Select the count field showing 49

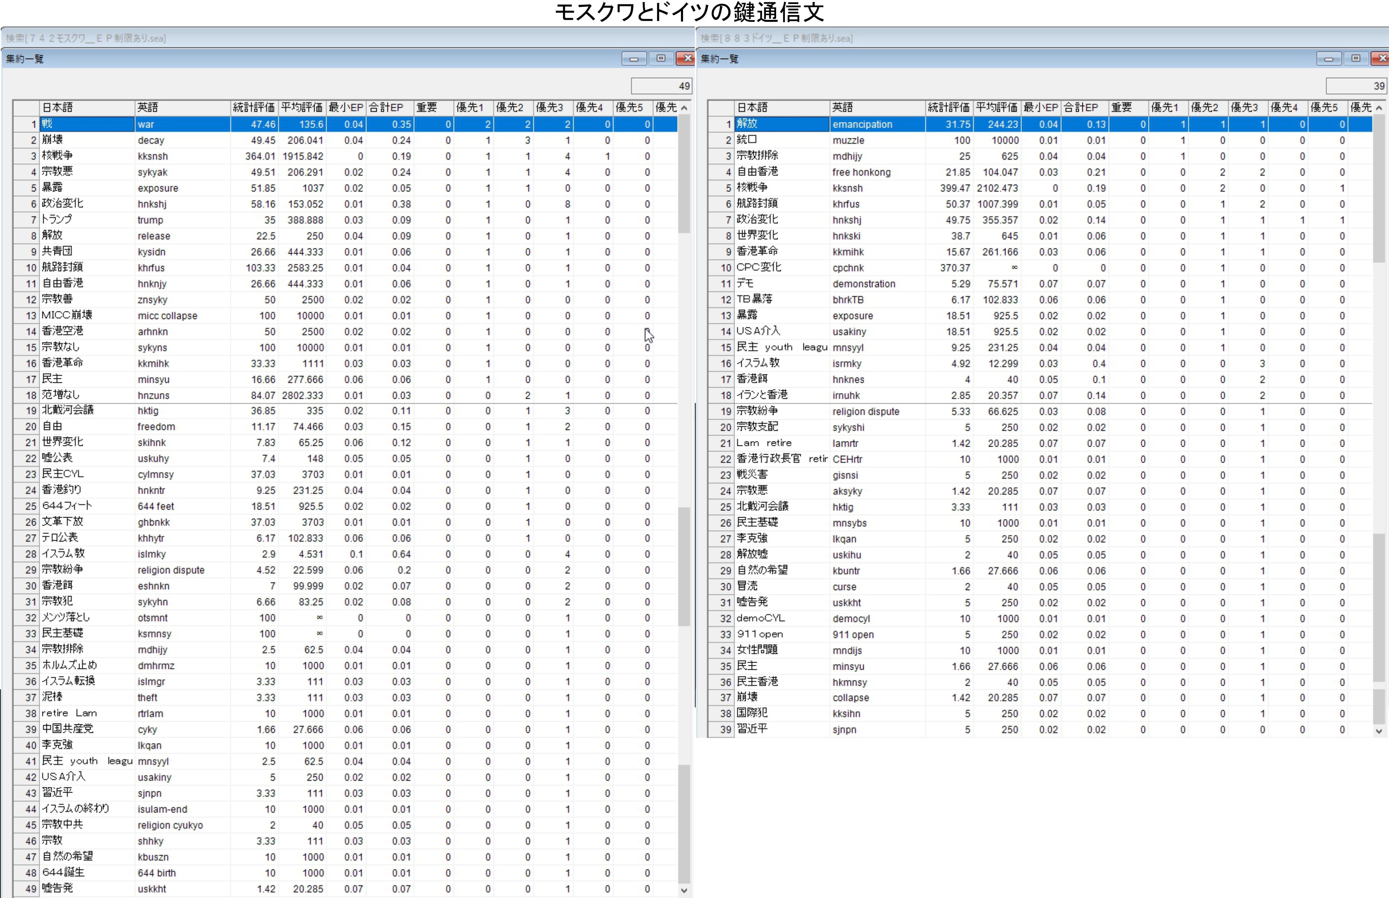[661, 86]
